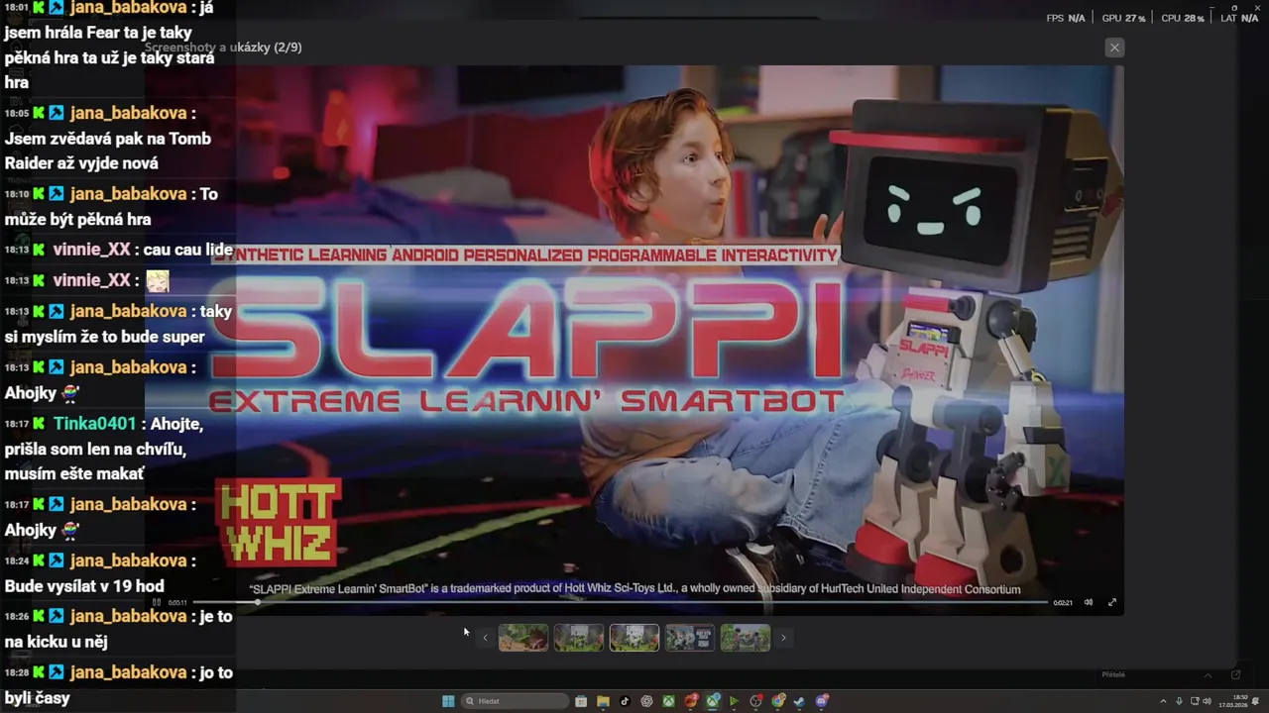Open Steam from the taskbar

[x=798, y=701]
